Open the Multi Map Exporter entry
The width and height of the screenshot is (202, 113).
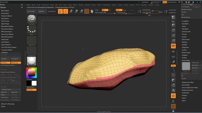click(7, 37)
